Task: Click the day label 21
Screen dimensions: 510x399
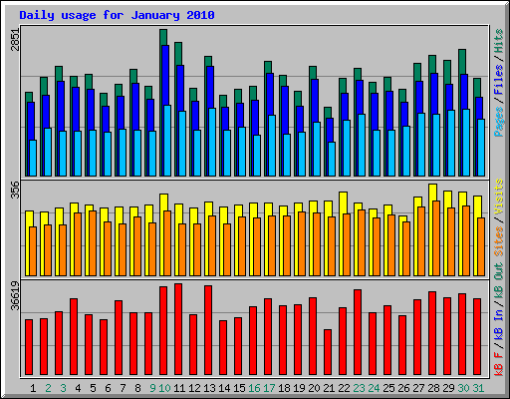Action: coord(329,388)
